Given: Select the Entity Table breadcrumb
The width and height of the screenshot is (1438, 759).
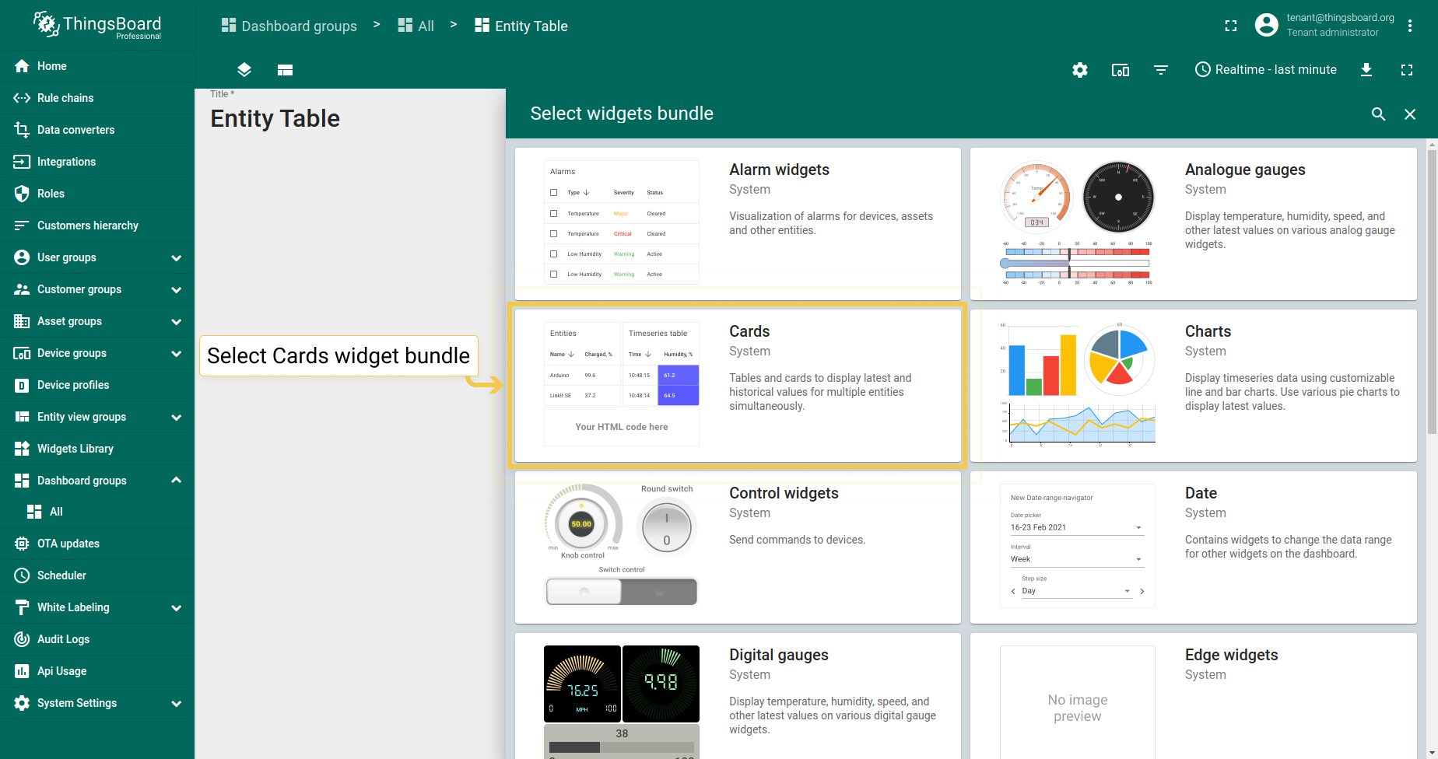Looking at the screenshot, I should click(x=521, y=26).
